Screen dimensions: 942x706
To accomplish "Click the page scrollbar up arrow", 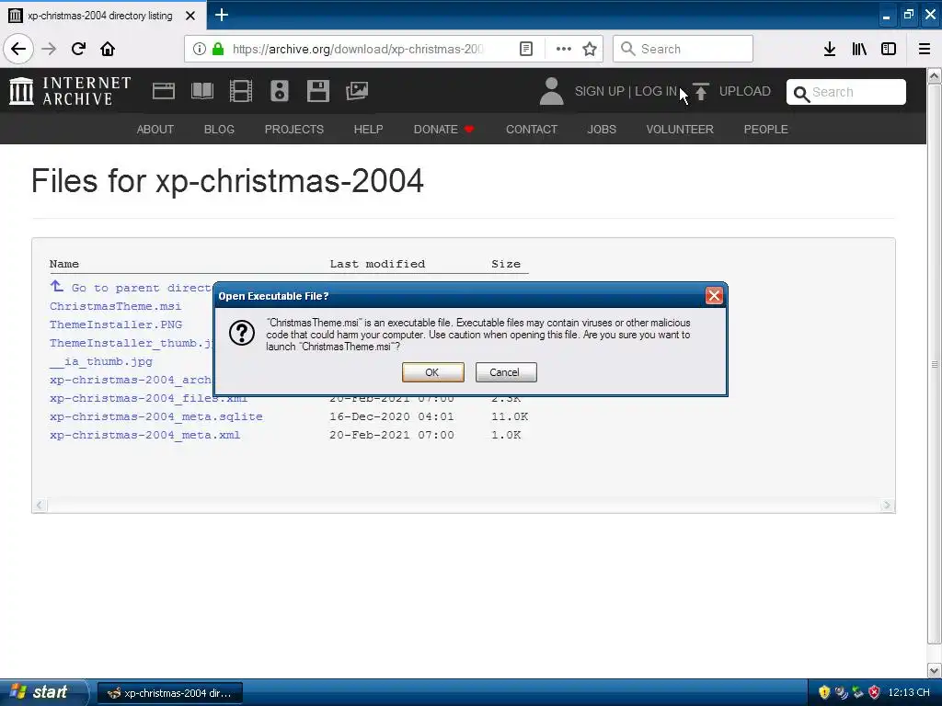I will point(935,76).
